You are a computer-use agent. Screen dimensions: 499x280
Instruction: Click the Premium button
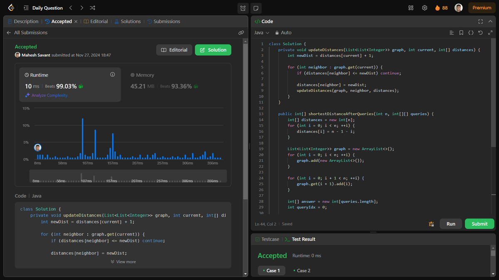pos(482,8)
